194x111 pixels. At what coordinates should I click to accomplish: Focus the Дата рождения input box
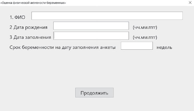[91, 26]
